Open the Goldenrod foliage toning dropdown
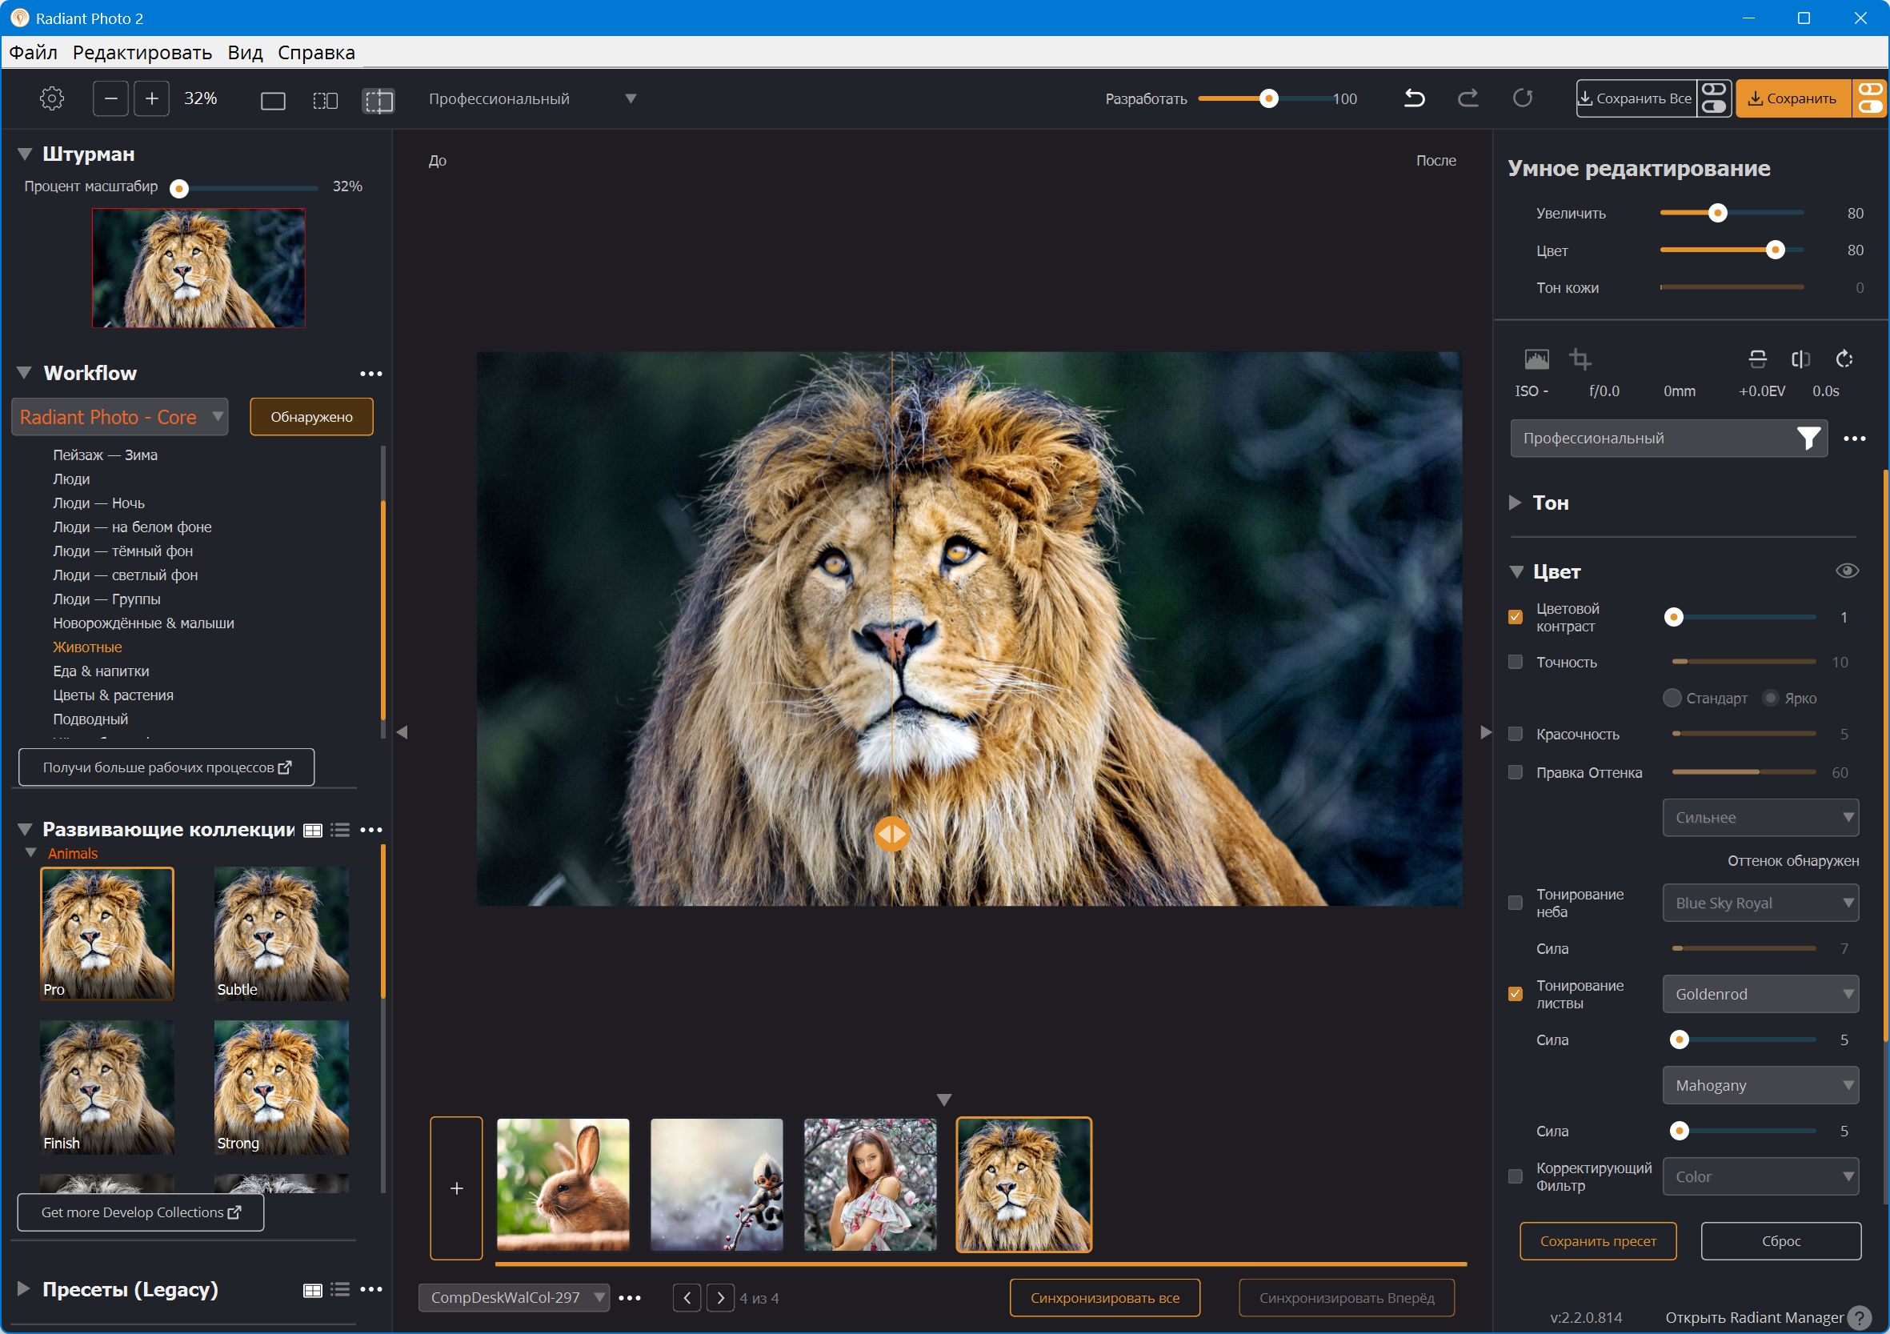 pos(1760,994)
